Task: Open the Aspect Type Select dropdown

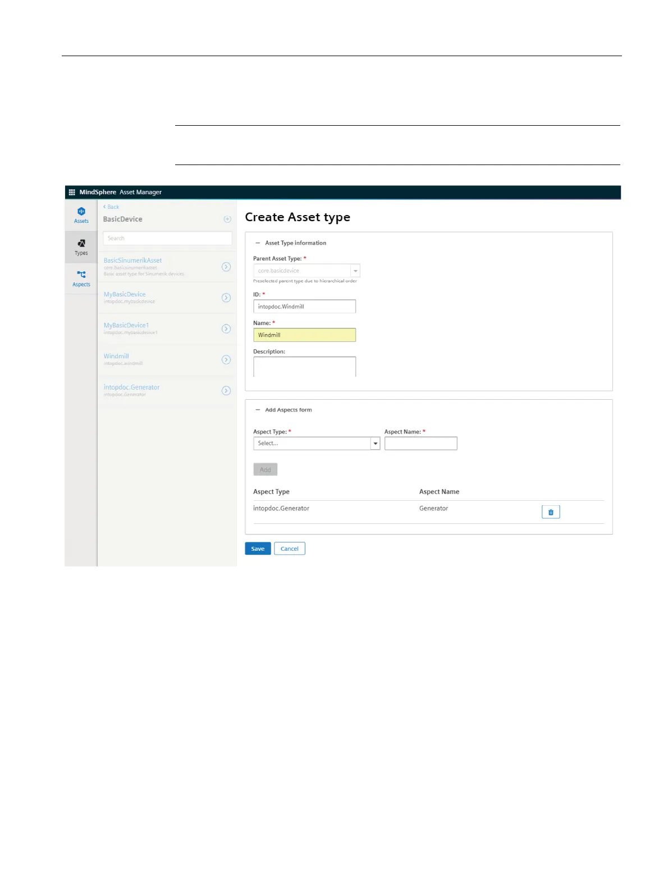Action: (317, 444)
